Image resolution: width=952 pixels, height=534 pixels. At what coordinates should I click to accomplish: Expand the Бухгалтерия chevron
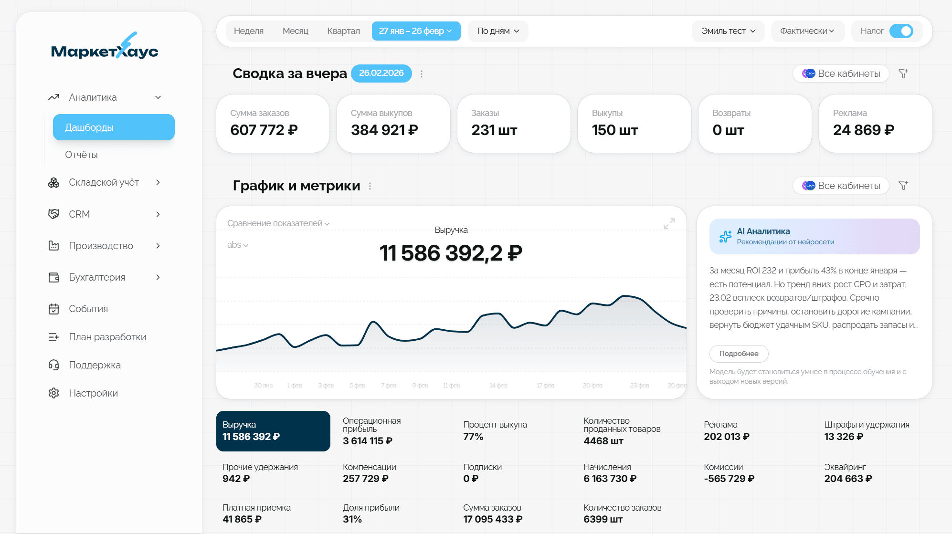pos(158,277)
